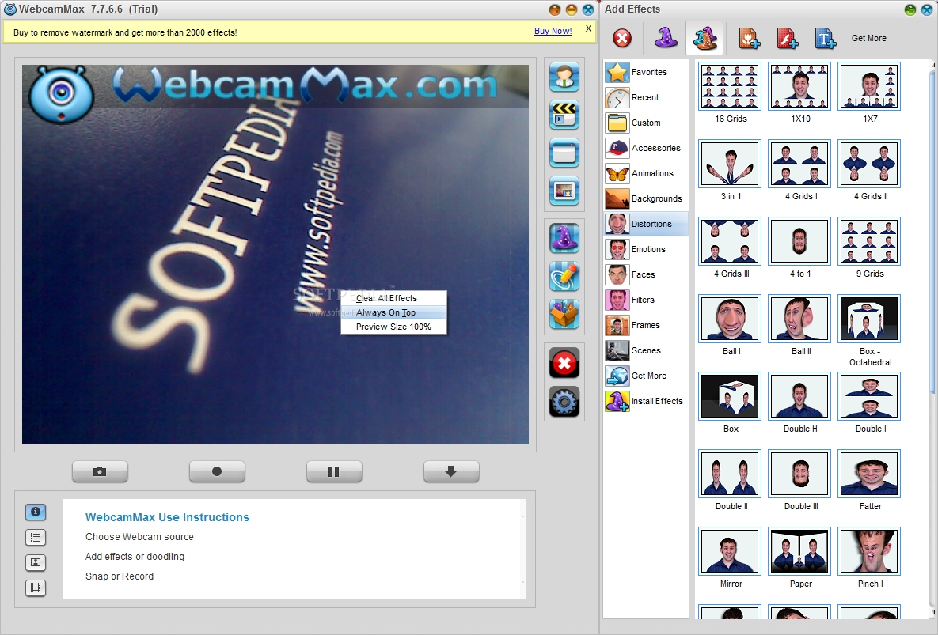This screenshot has width=938, height=635.
Task: Open the Animations category
Action: 646,173
